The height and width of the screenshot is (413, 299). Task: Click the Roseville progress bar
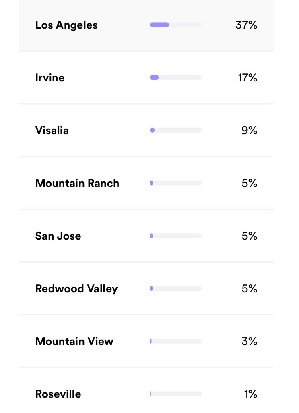[175, 394]
